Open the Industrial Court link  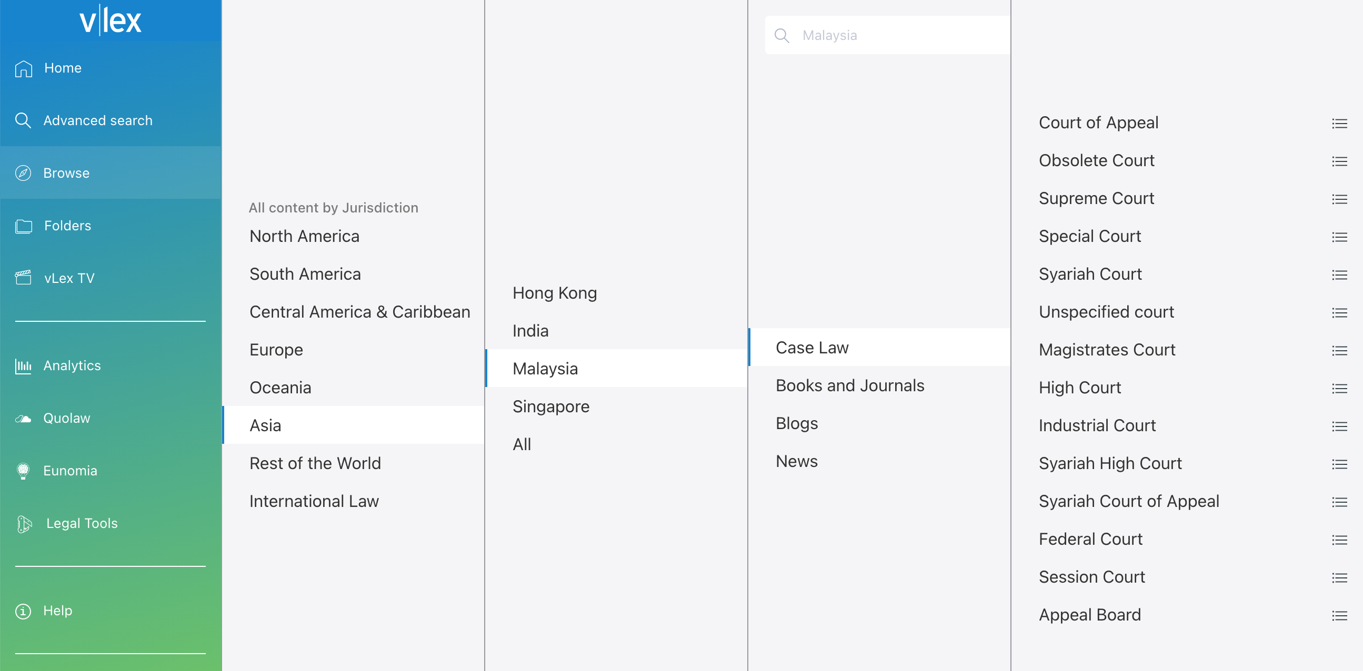[1097, 425]
